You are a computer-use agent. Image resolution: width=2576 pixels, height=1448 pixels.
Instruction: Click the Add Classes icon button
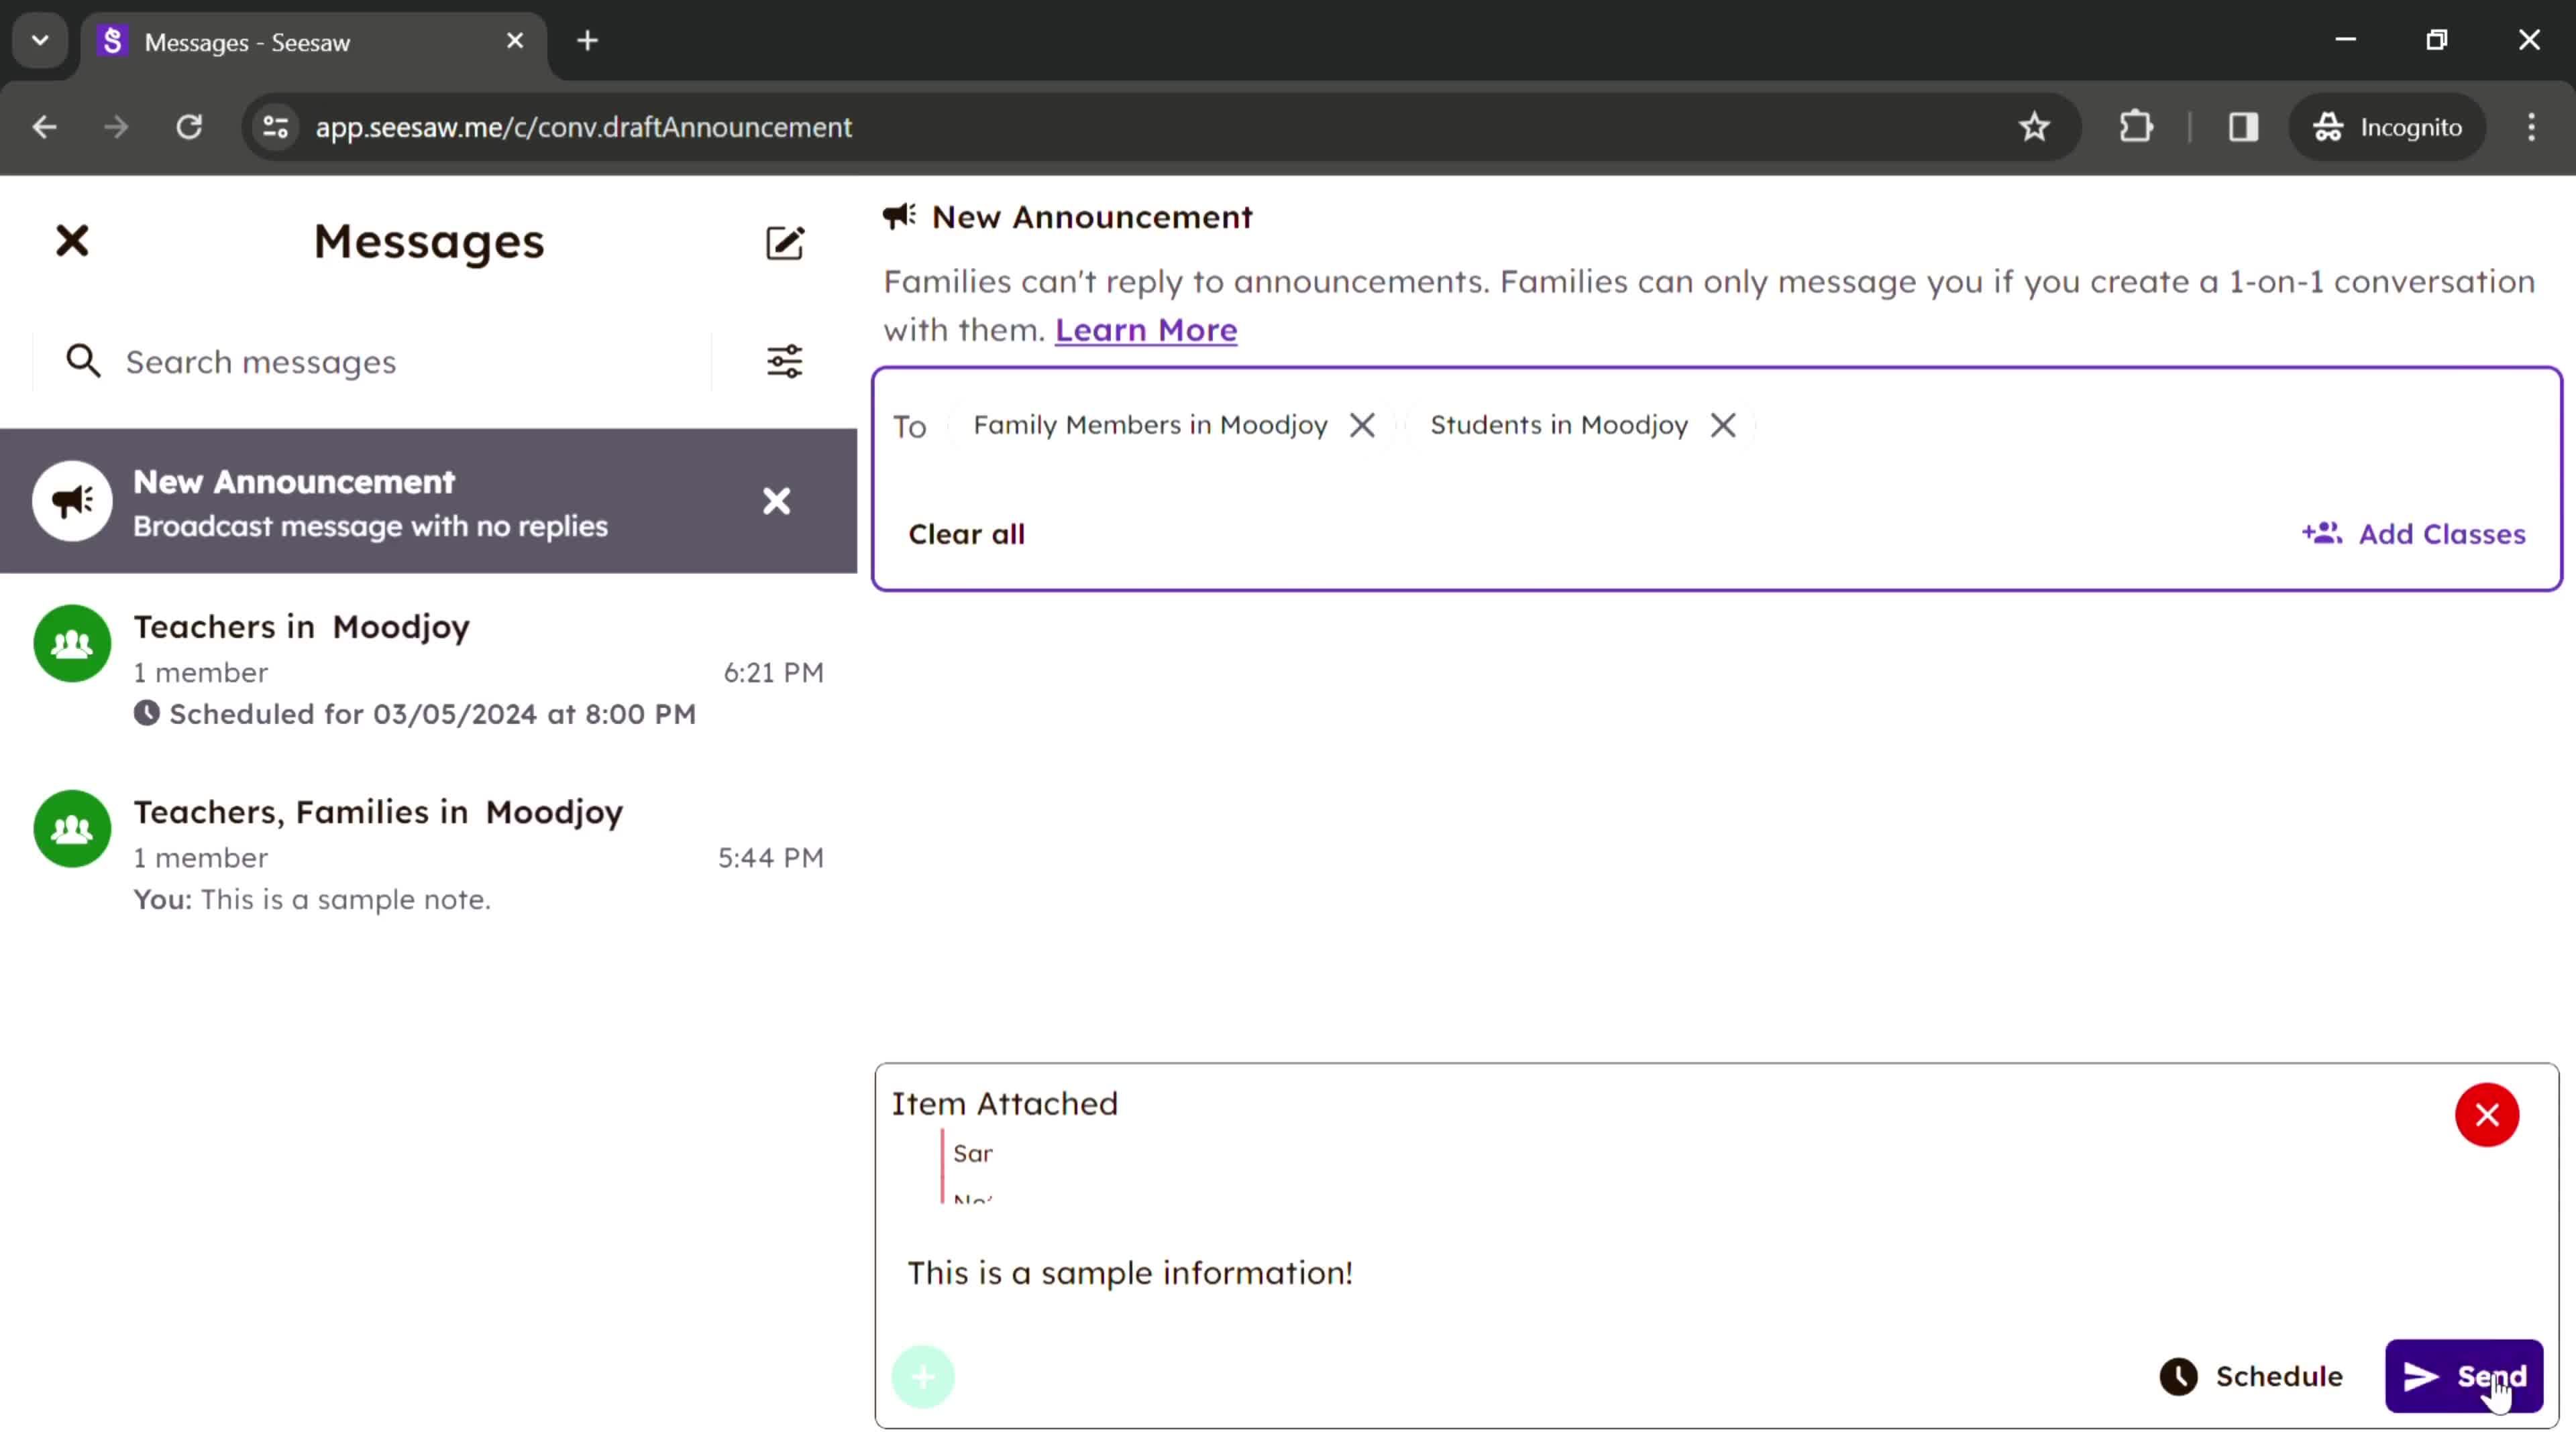(2323, 534)
